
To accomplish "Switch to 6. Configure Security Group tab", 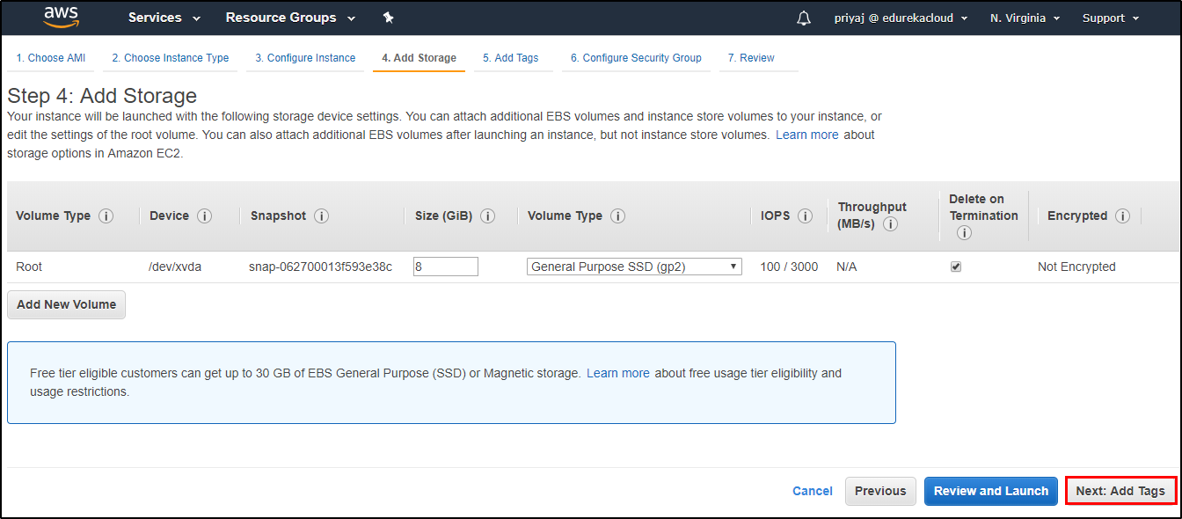I will pos(636,58).
